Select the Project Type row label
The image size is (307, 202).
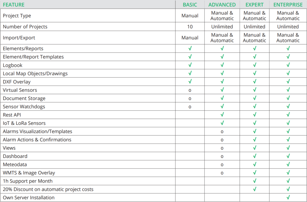[x=17, y=16]
